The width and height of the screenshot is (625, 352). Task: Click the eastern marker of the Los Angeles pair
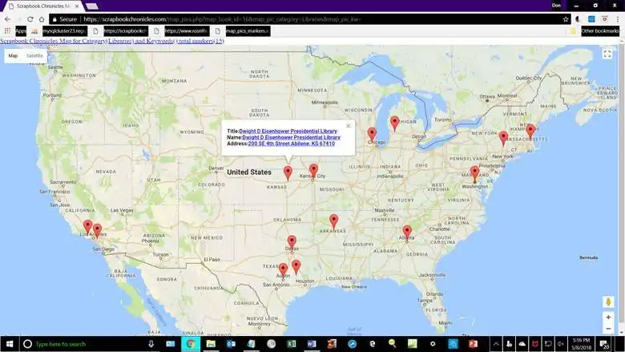[97, 231]
